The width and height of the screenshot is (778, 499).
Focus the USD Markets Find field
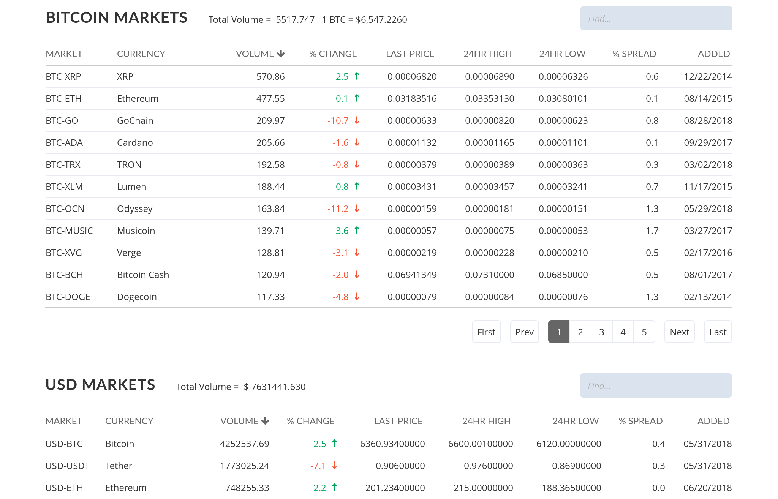pyautogui.click(x=656, y=386)
